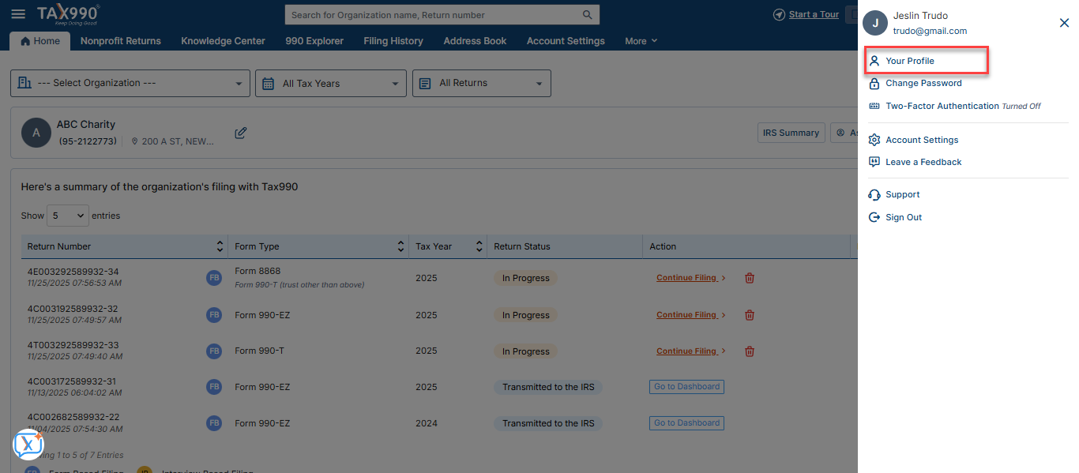Open the Select Organization dropdown
Image resolution: width=1079 pixels, height=473 pixels.
(x=130, y=83)
